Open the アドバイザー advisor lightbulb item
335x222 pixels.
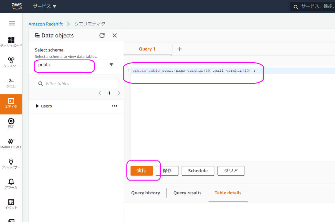point(11,164)
